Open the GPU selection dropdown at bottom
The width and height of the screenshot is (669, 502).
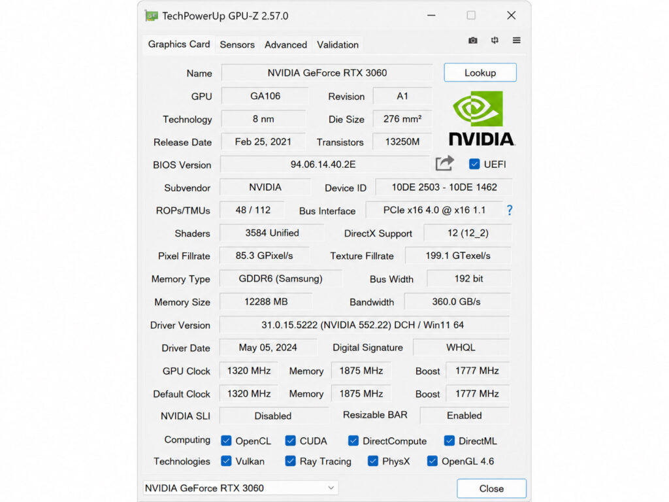tap(240, 488)
